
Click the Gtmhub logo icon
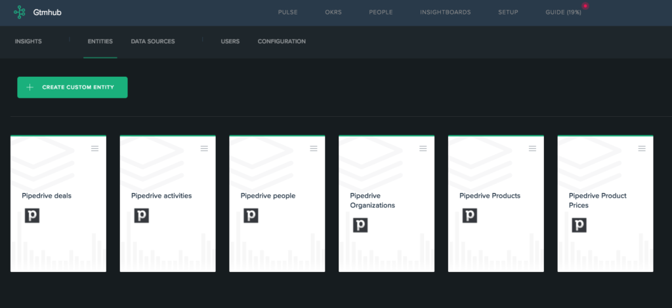[20, 12]
